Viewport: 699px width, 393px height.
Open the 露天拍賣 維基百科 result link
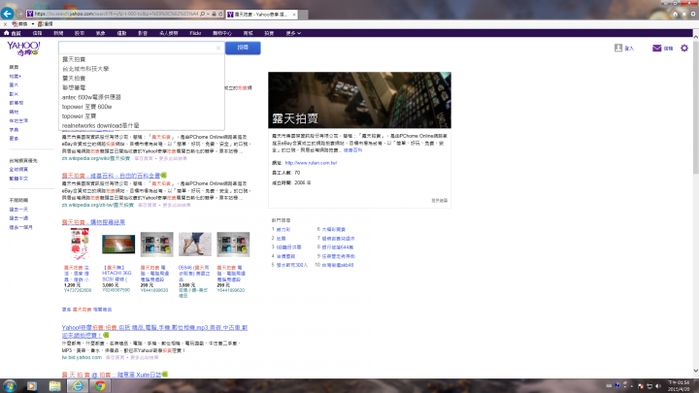pos(111,176)
